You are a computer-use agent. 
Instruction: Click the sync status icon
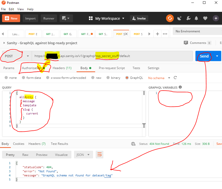click(170, 18)
